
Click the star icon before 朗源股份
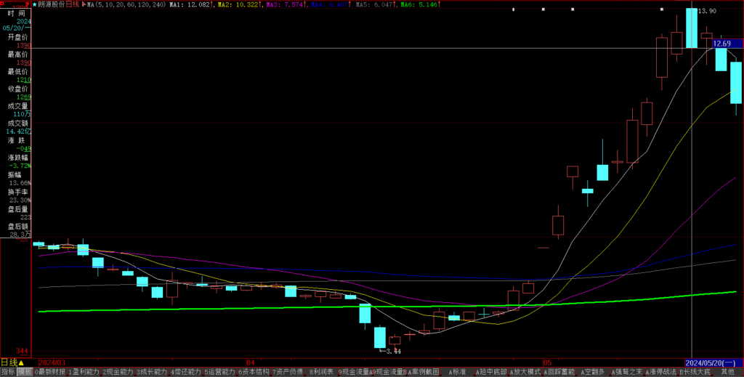(x=34, y=4)
